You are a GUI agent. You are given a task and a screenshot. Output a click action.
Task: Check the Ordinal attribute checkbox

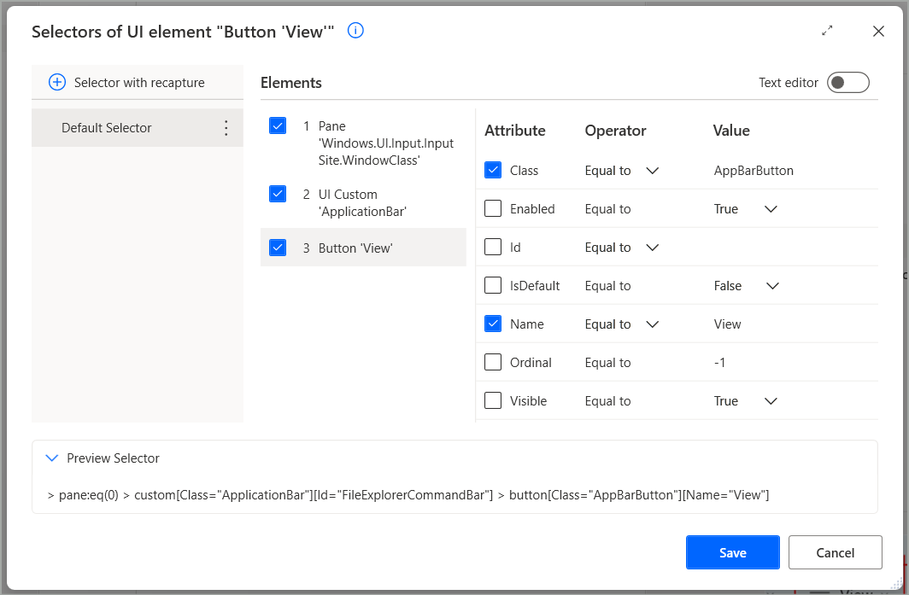click(493, 363)
